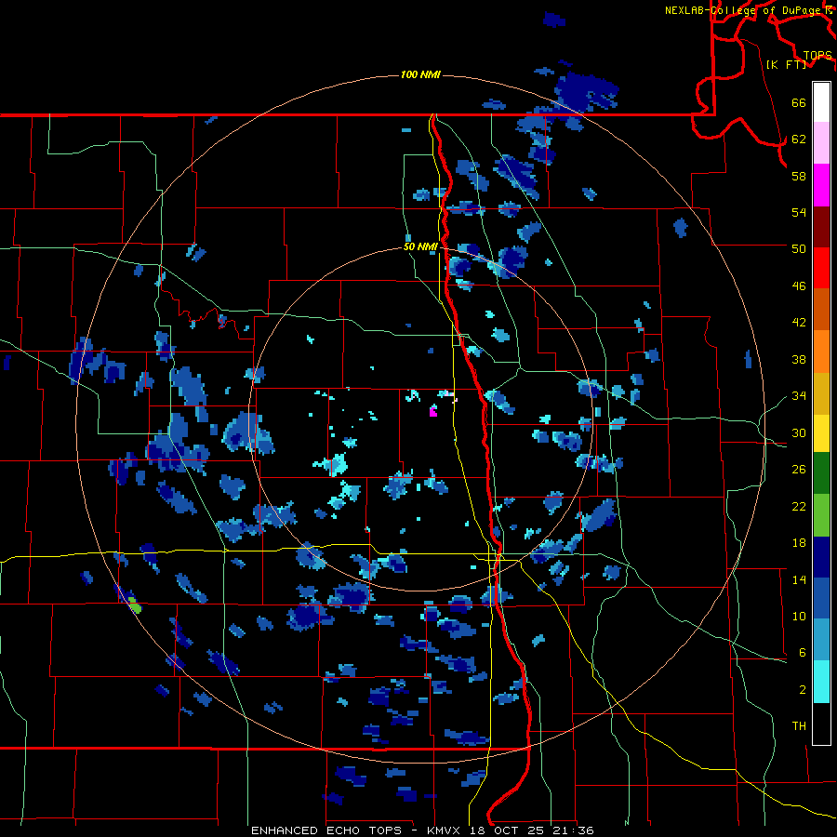Click the legend value "10"
Image resolution: width=837 pixels, height=837 pixels.
pyautogui.click(x=799, y=616)
